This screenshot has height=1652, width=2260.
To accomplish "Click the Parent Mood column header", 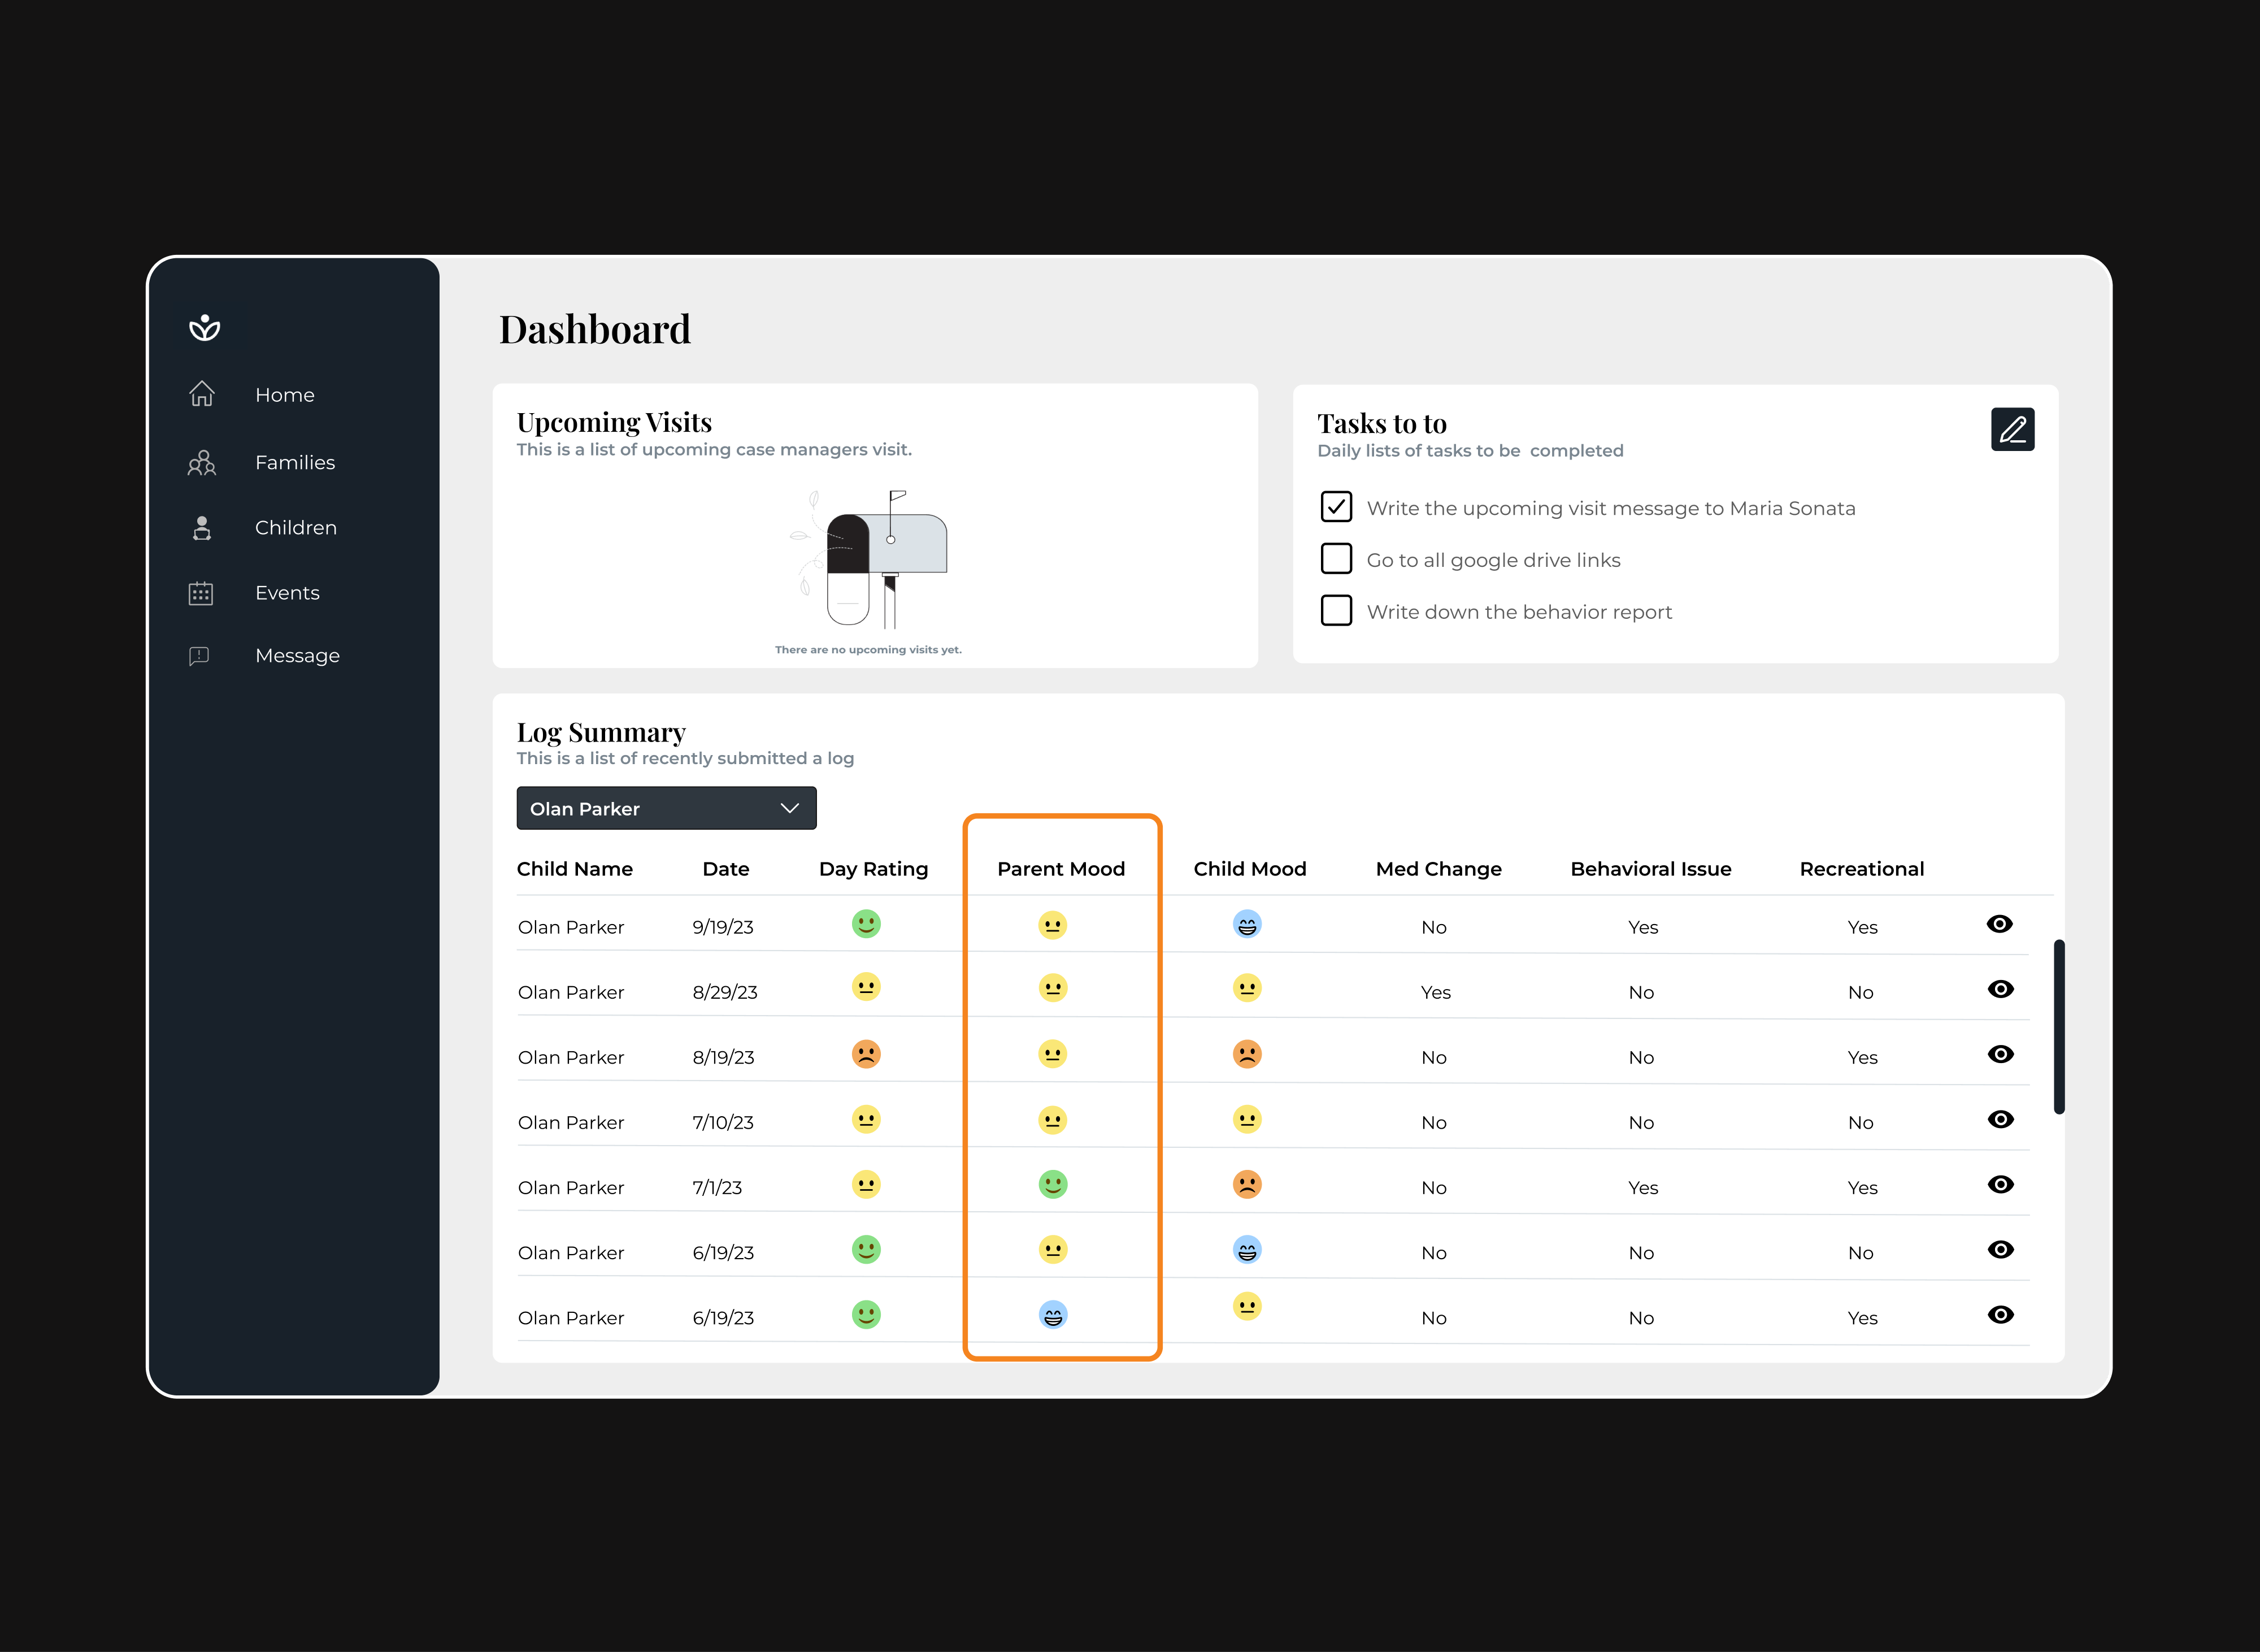I will pyautogui.click(x=1061, y=869).
